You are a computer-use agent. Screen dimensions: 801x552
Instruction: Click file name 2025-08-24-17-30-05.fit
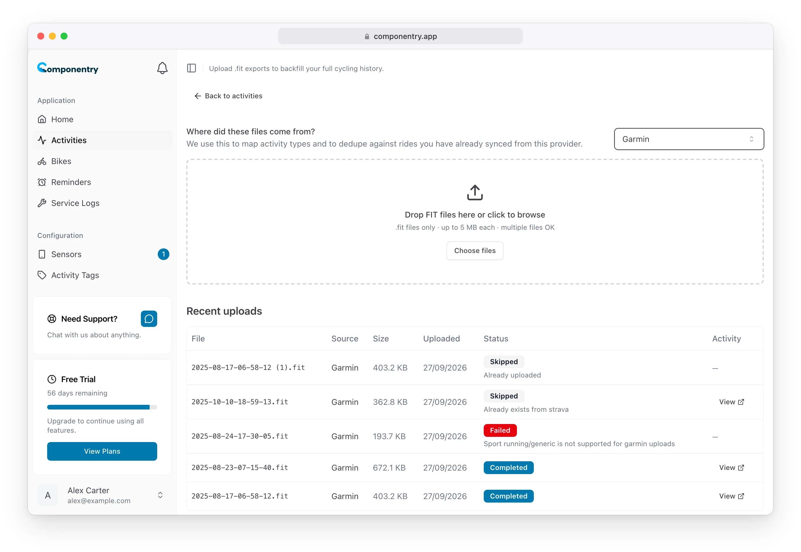[x=240, y=436]
